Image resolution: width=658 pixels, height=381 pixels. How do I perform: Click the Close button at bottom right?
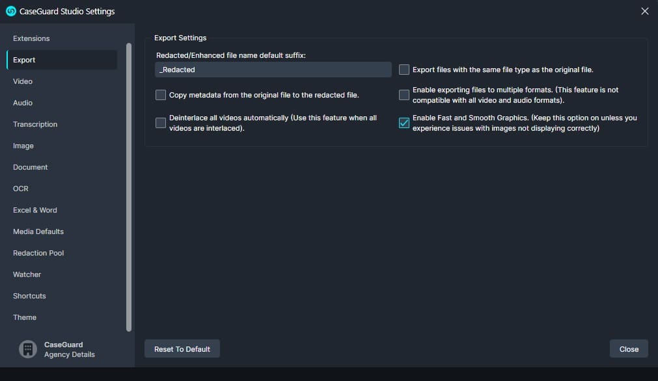click(628, 349)
